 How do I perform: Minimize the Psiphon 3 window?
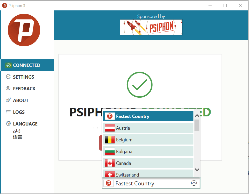coord(210,5)
